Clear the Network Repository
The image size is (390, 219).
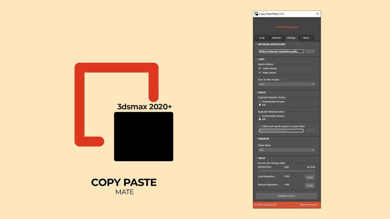(310, 186)
